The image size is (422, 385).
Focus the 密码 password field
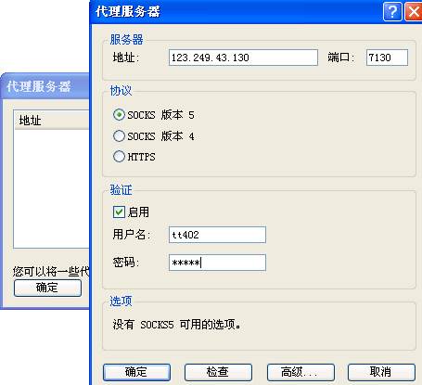tap(217, 263)
